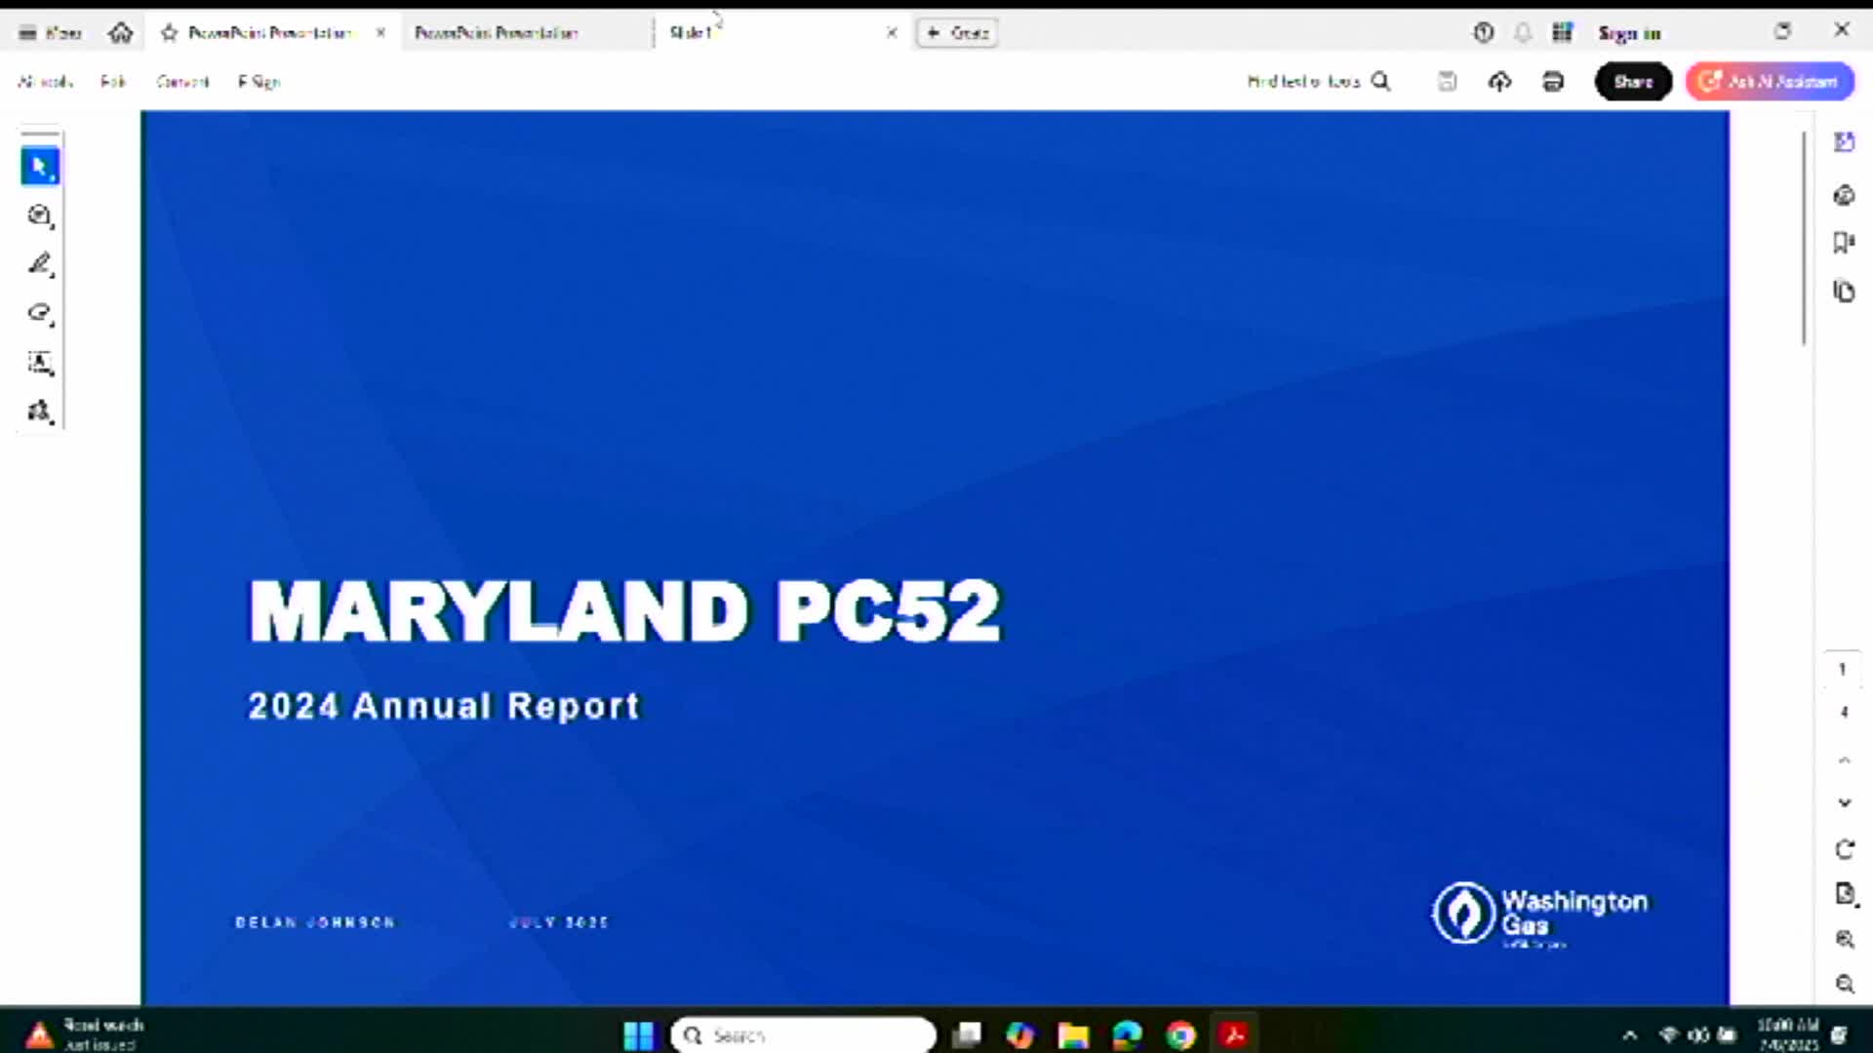Click the Windows taskbar Search box

(x=803, y=1035)
